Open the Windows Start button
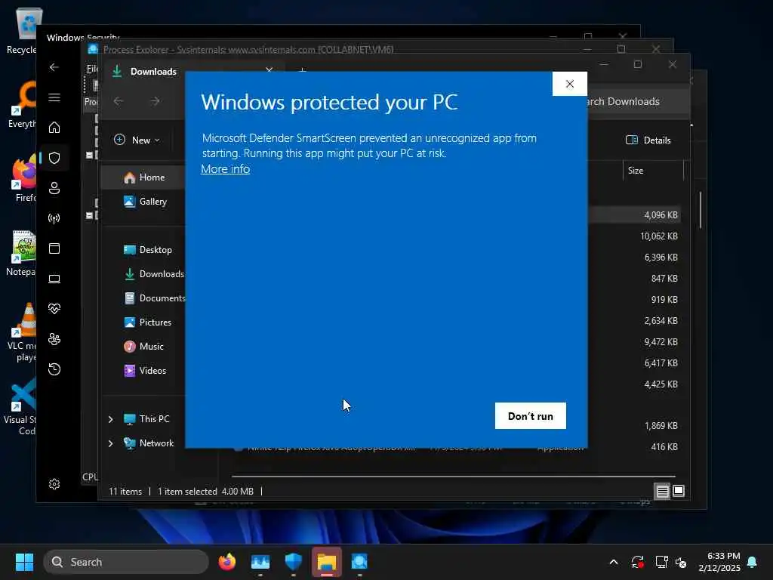This screenshot has width=773, height=580. pos(25,562)
